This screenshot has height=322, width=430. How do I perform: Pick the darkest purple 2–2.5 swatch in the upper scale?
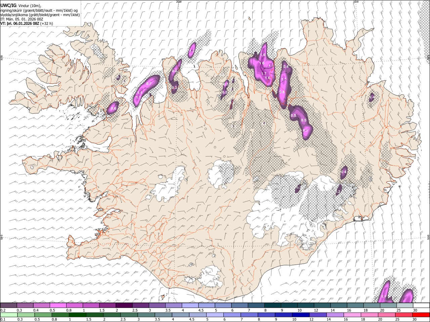pyautogui.click(x=124, y=305)
